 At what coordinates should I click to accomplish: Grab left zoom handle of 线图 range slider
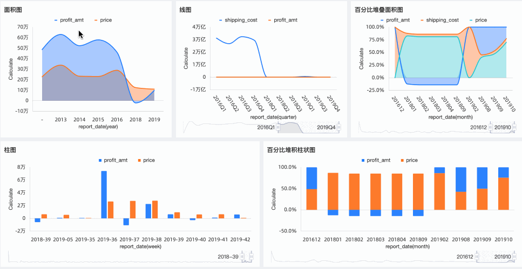(279, 127)
